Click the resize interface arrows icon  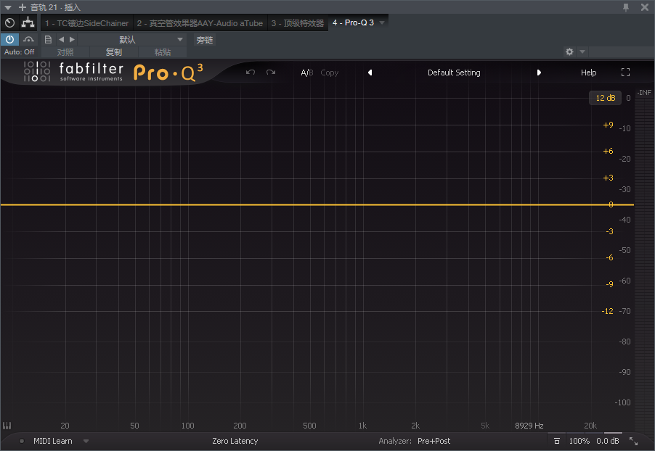pyautogui.click(x=634, y=441)
